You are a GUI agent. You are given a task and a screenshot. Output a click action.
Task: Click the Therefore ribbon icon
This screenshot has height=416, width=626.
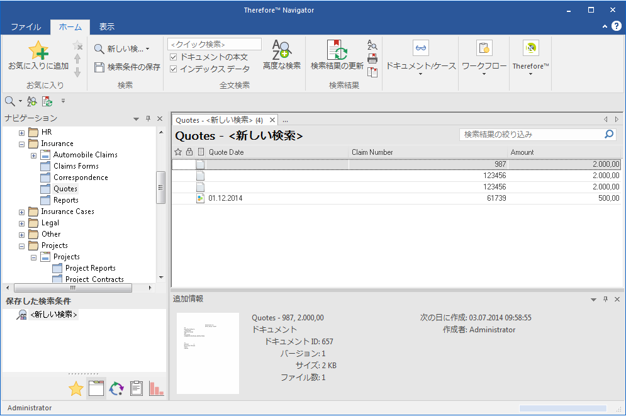530,48
